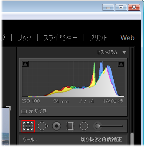144x147 pixels.
Task: Toggle shadow clipping indicator in histogram
Action: [x=25, y=64]
